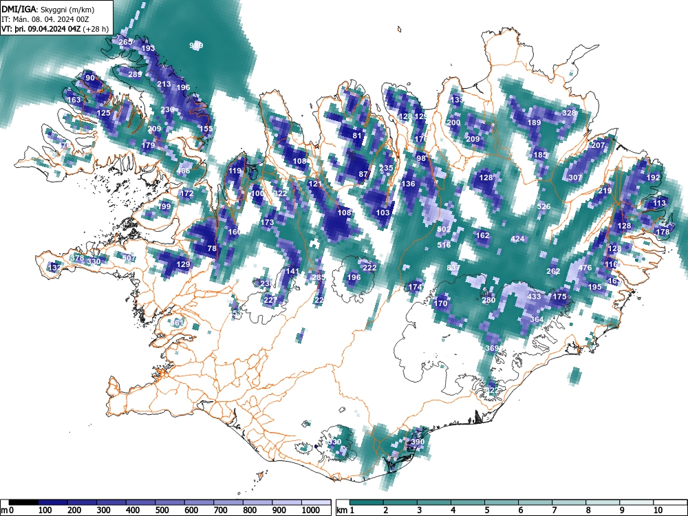Click the visibility value 507 on Snæfellsnes
Screen dimensions: 688x516
[129, 257]
